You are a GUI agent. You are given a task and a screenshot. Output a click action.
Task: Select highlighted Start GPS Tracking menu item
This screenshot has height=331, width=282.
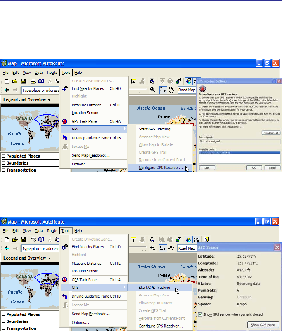click(x=160, y=288)
